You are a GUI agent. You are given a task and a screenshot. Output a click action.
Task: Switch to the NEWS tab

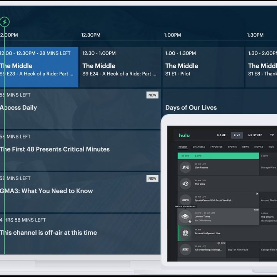point(245,147)
